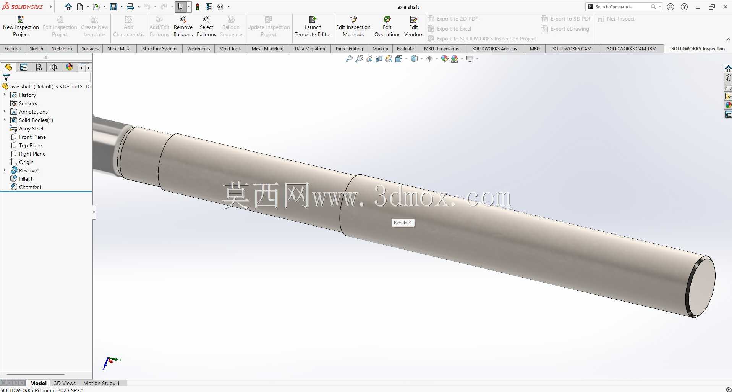Print using the printer icon
This screenshot has width=732, height=392.
click(130, 7)
